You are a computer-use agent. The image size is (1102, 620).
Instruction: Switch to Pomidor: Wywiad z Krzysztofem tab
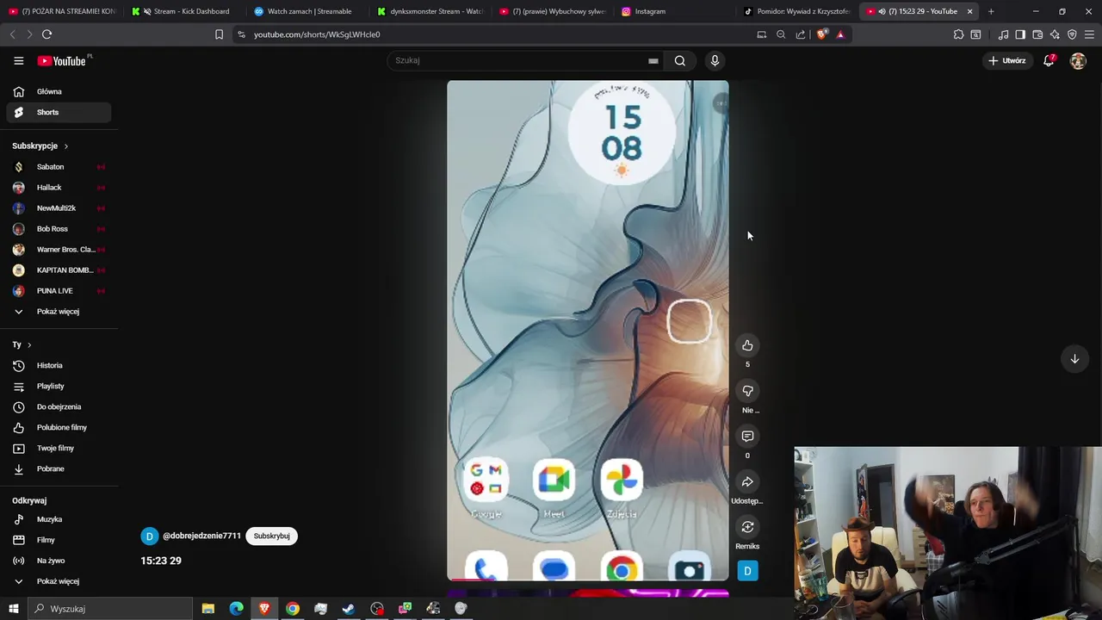pos(796,11)
